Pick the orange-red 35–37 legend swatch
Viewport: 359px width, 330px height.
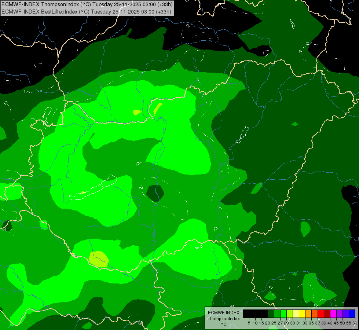[315, 313]
